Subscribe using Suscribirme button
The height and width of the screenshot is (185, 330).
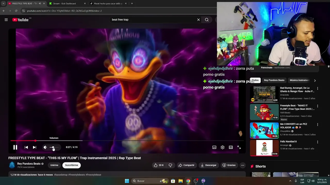coord(71,165)
